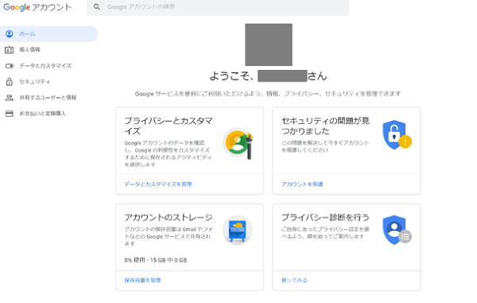The image size is (477, 303).
Task: Click the Google logo in header
Action: pyautogui.click(x=17, y=7)
